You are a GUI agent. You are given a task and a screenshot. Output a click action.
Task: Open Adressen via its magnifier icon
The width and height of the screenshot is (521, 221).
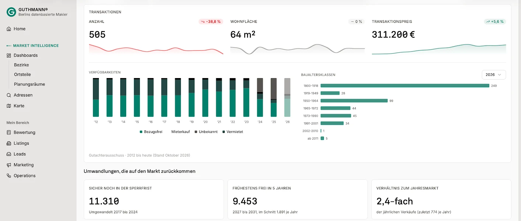[9, 95]
